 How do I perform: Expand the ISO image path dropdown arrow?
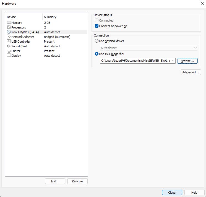173,61
